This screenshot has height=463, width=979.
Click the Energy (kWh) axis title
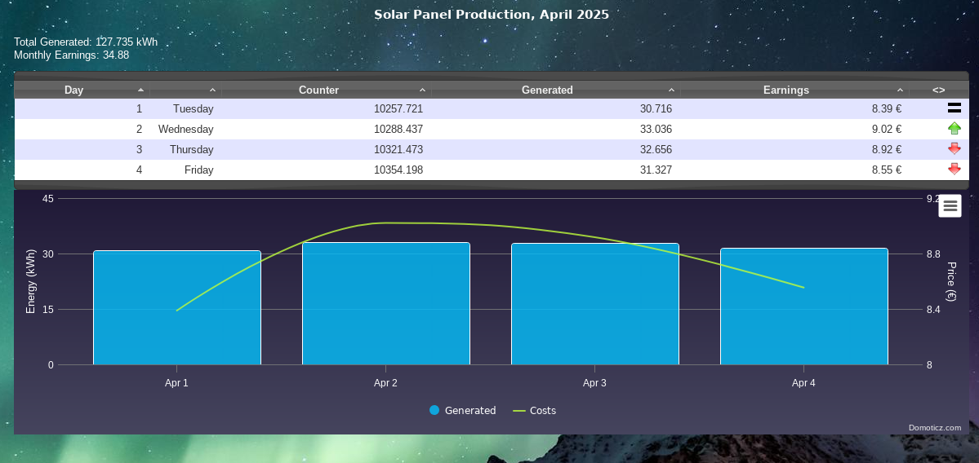pyautogui.click(x=31, y=282)
